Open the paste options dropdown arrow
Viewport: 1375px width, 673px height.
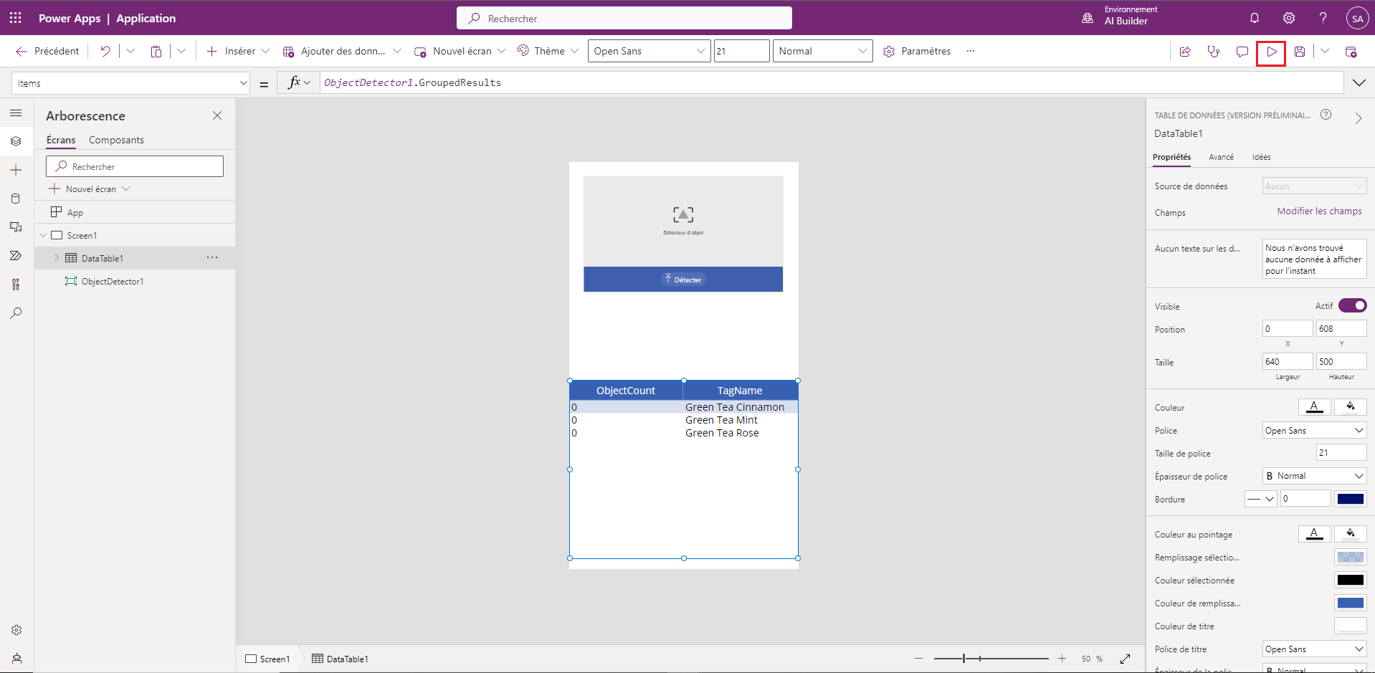[x=181, y=51]
